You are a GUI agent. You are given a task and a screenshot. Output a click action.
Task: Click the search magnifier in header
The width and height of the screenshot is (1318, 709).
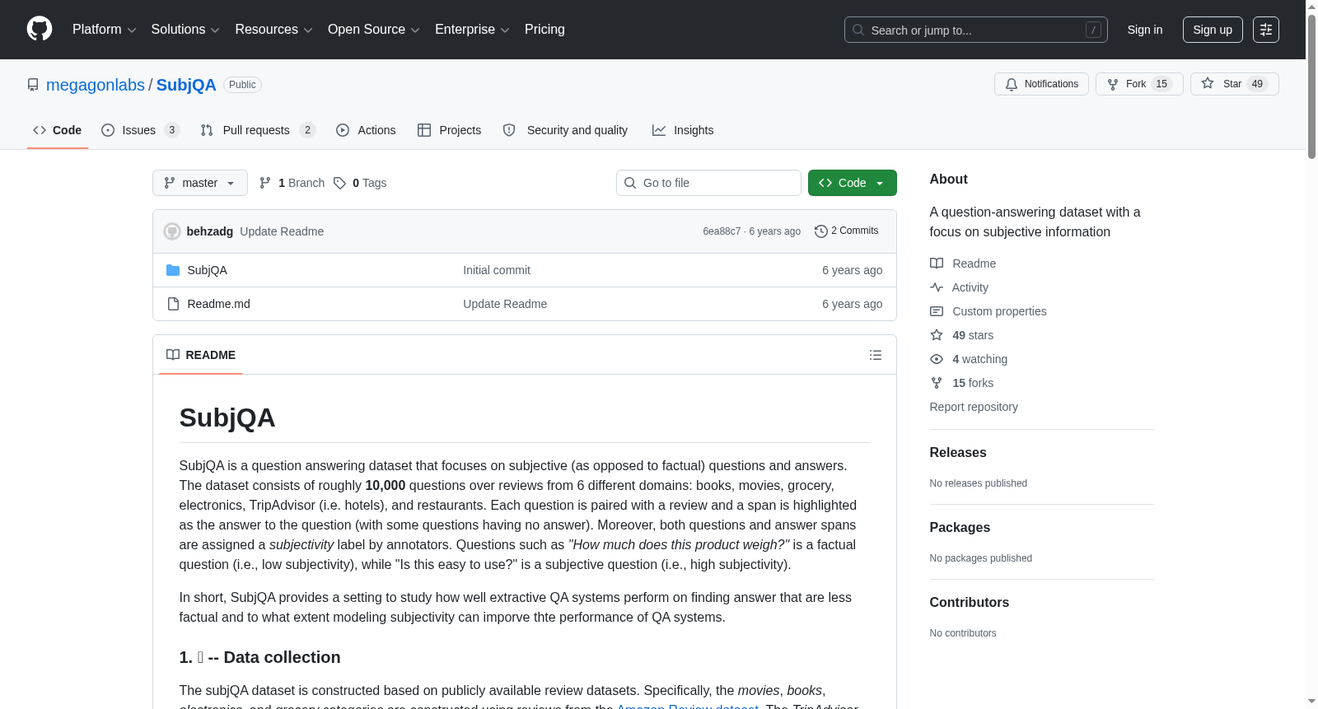(x=858, y=30)
